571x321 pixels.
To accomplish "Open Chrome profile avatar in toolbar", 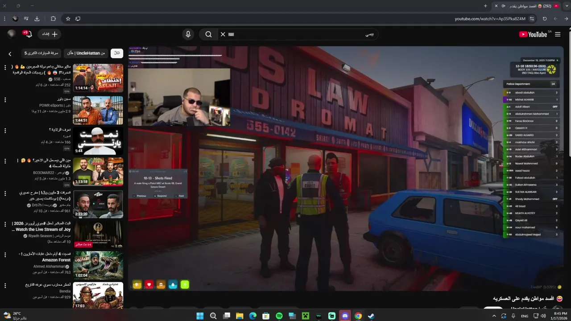I will click(x=15, y=19).
